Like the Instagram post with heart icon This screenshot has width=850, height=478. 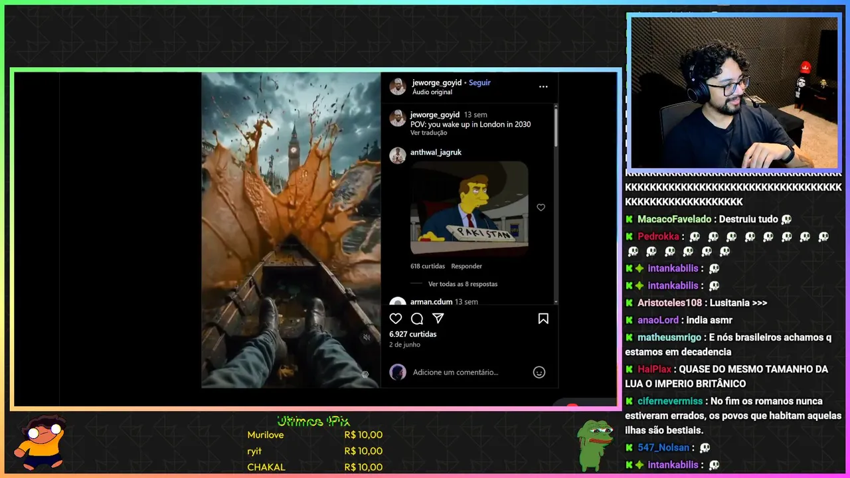pyautogui.click(x=396, y=319)
